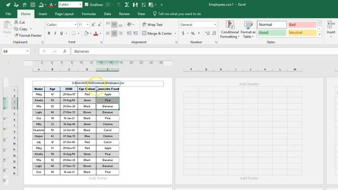Open Font group dialog launcher
338x190 pixels.
(x=101, y=42)
